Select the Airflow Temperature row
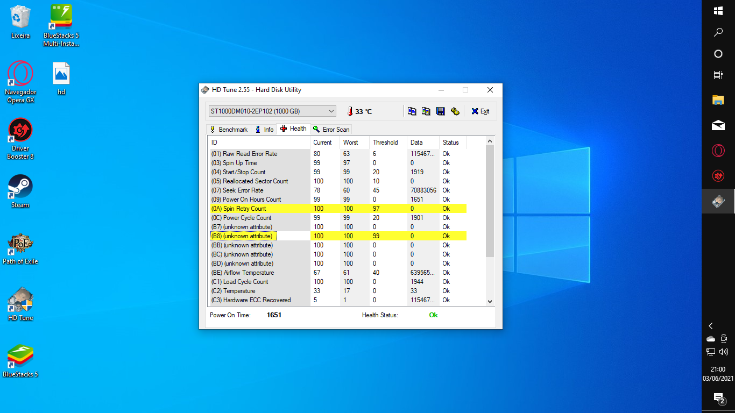Screen dimensions: 735x413 (x=337, y=273)
